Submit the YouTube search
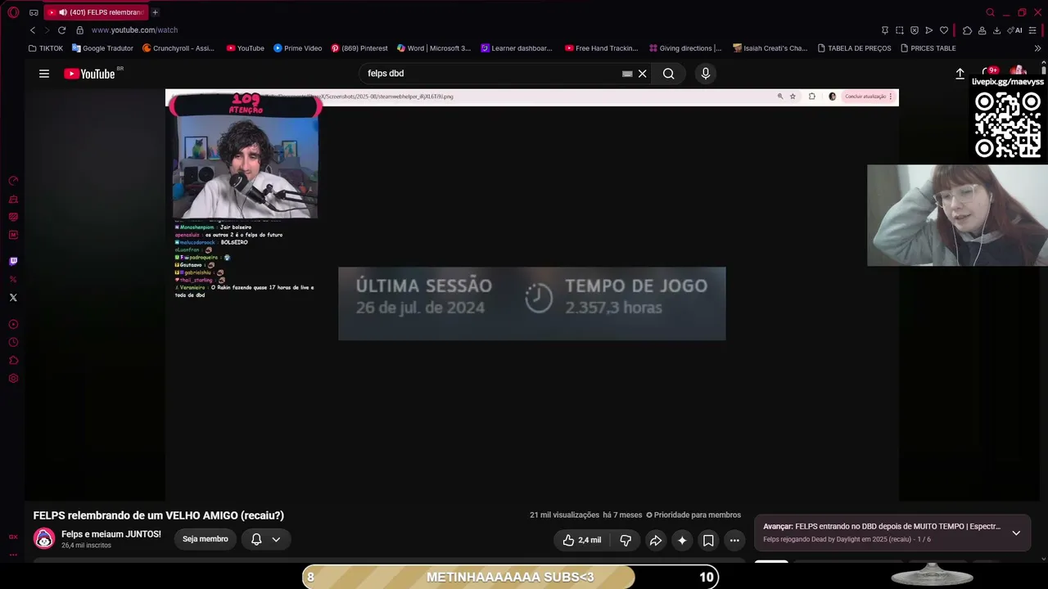The height and width of the screenshot is (589, 1048). click(x=669, y=74)
